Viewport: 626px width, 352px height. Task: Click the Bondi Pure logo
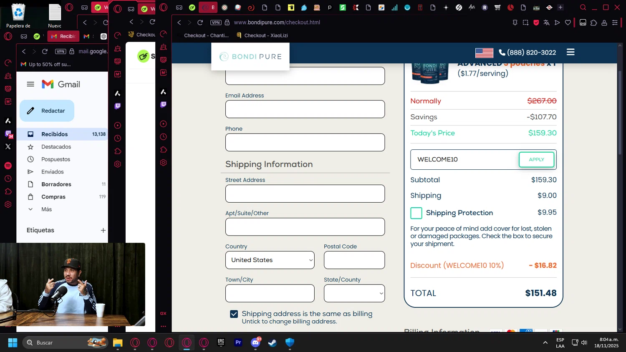pyautogui.click(x=250, y=57)
